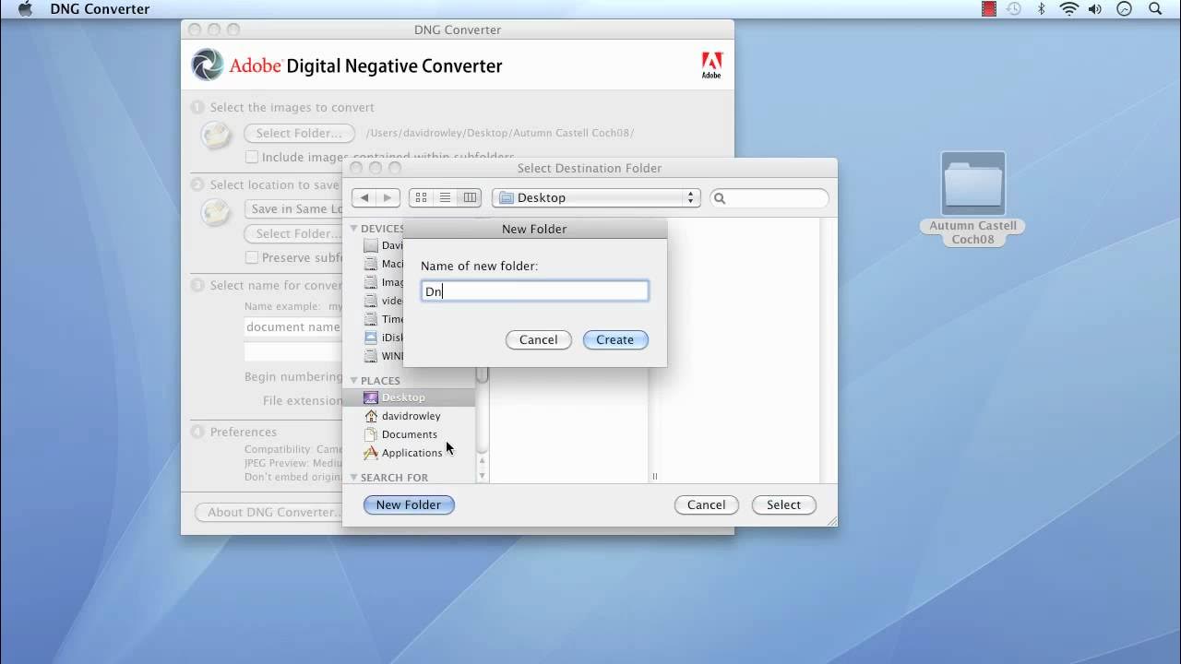
Task: Open the document name dropdown field
Action: (293, 326)
